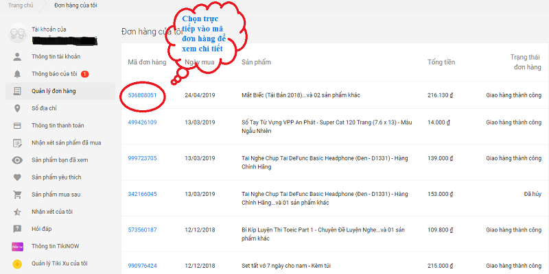The image size is (549, 274).
Task: Click the star icon for Nhận xét của tôi
Action: (x=17, y=212)
